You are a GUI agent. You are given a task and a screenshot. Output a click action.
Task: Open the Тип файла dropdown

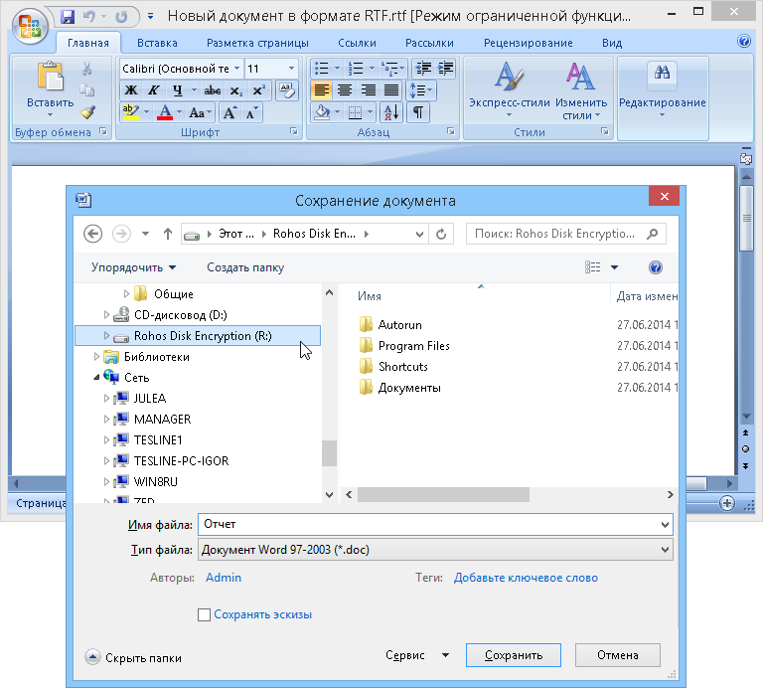click(665, 549)
